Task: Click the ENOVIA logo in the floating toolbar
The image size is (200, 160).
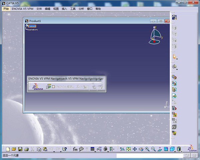Action: coord(38,87)
